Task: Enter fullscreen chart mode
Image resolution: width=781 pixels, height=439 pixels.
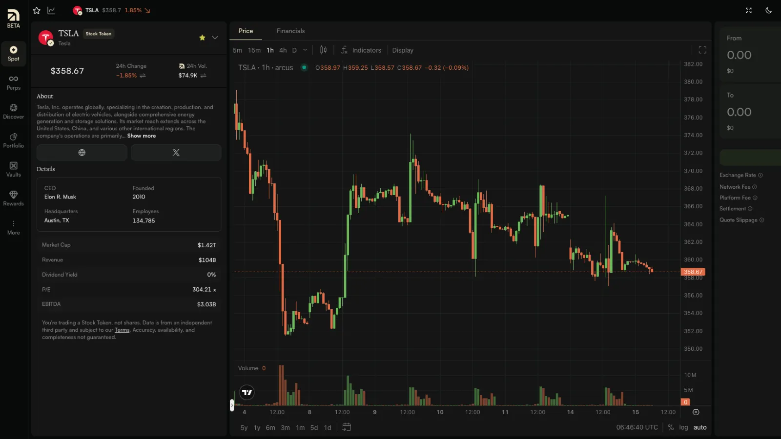Action: [x=702, y=50]
